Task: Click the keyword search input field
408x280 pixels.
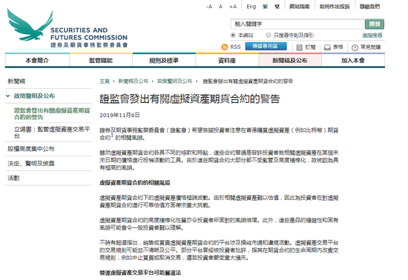Action: pos(297,24)
